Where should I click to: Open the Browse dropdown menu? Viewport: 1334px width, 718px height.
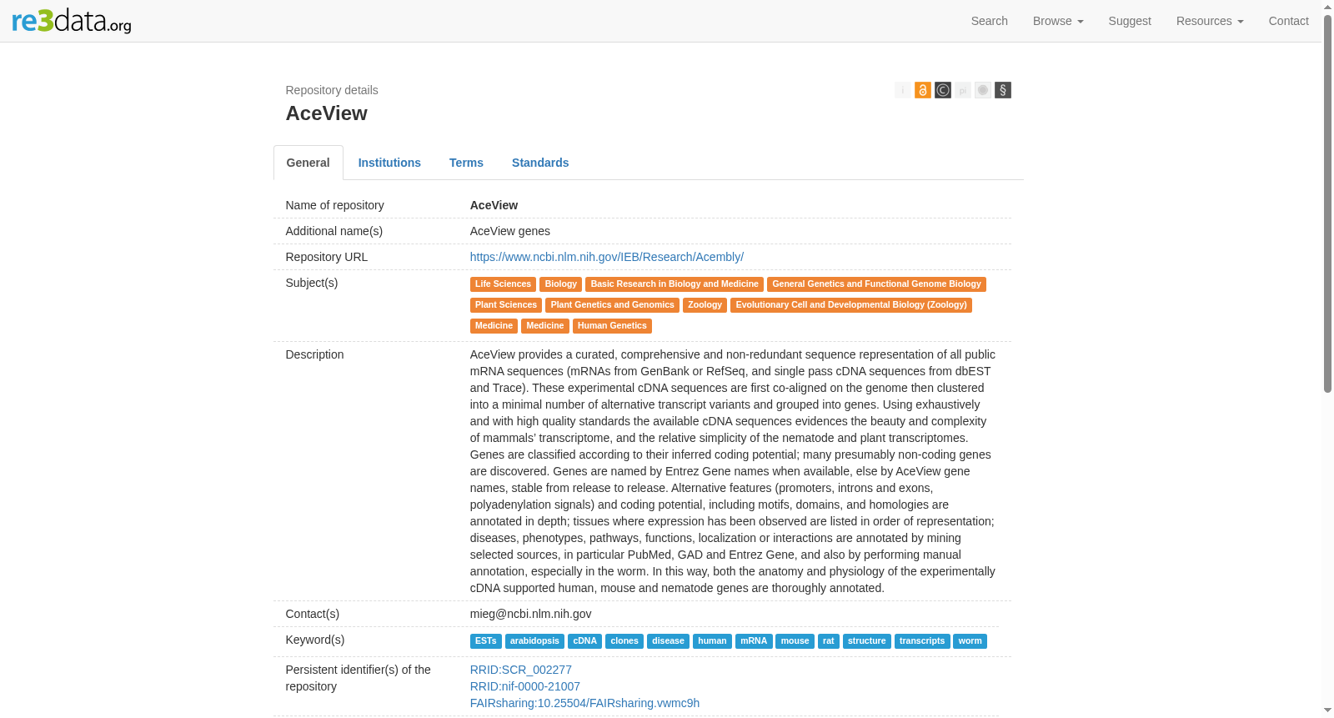click(1058, 21)
